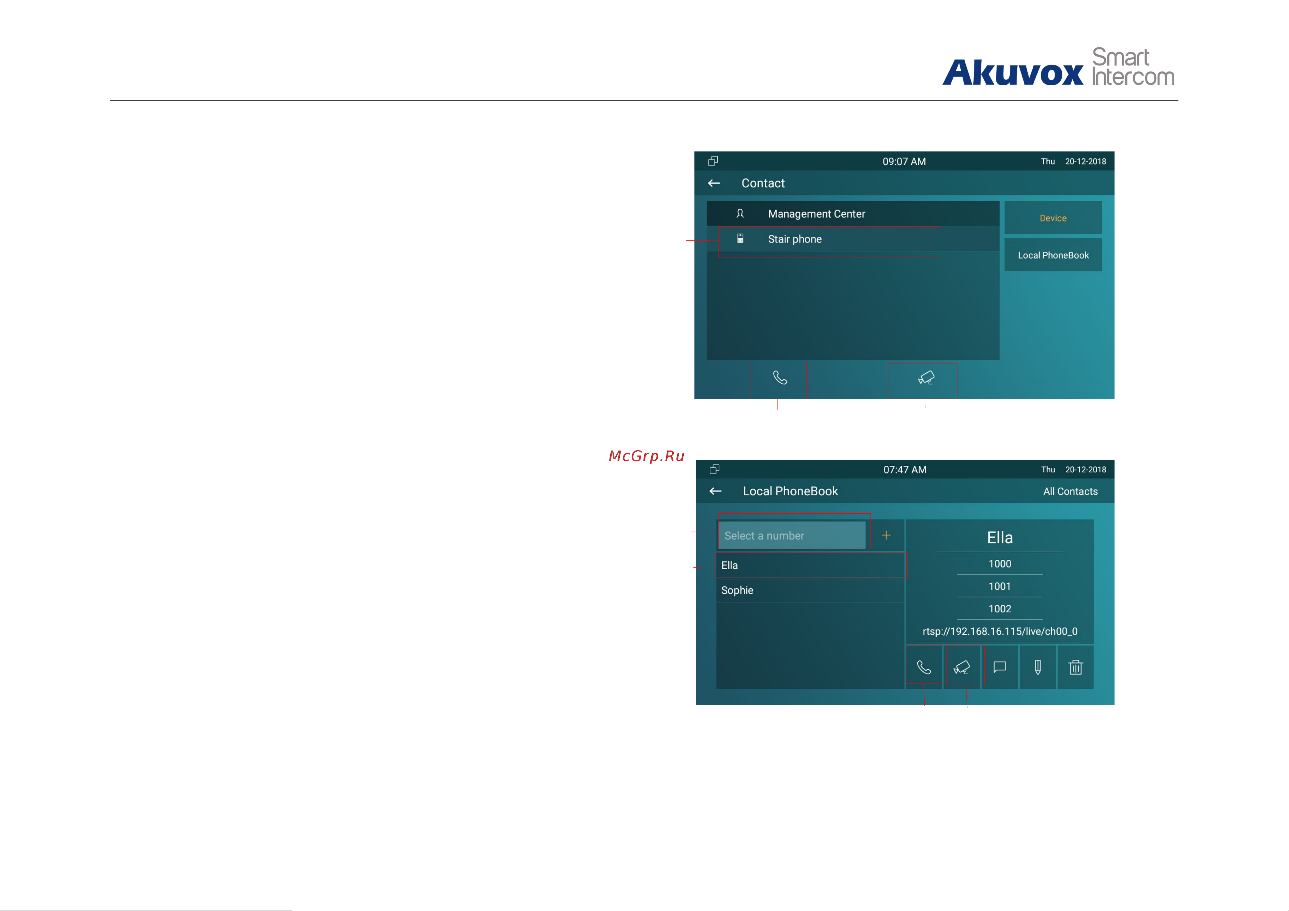This screenshot has height=911, width=1289.
Task: Select Ella in the contact list
Action: (810, 565)
